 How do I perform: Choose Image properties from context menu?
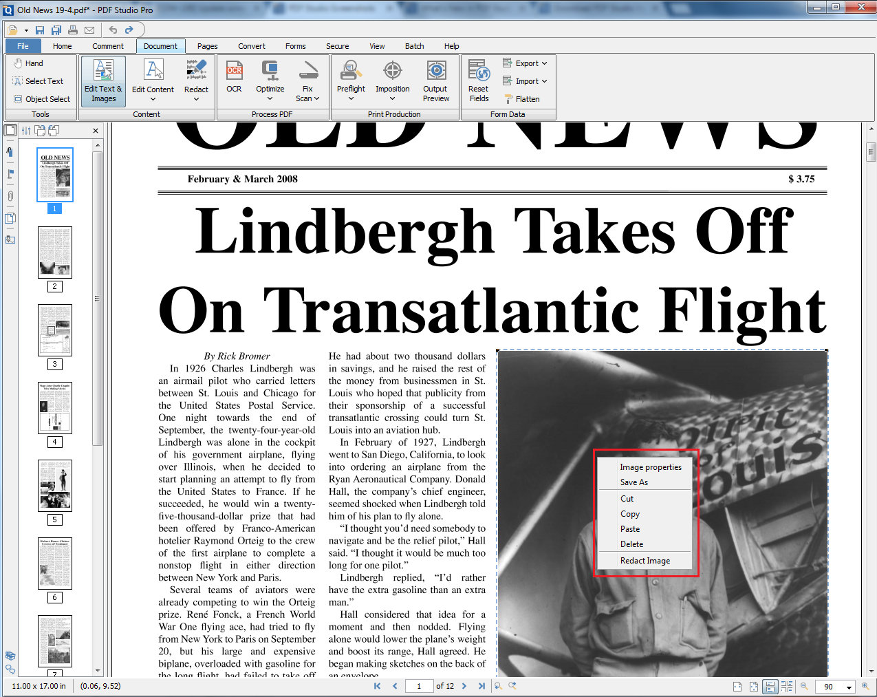point(645,467)
